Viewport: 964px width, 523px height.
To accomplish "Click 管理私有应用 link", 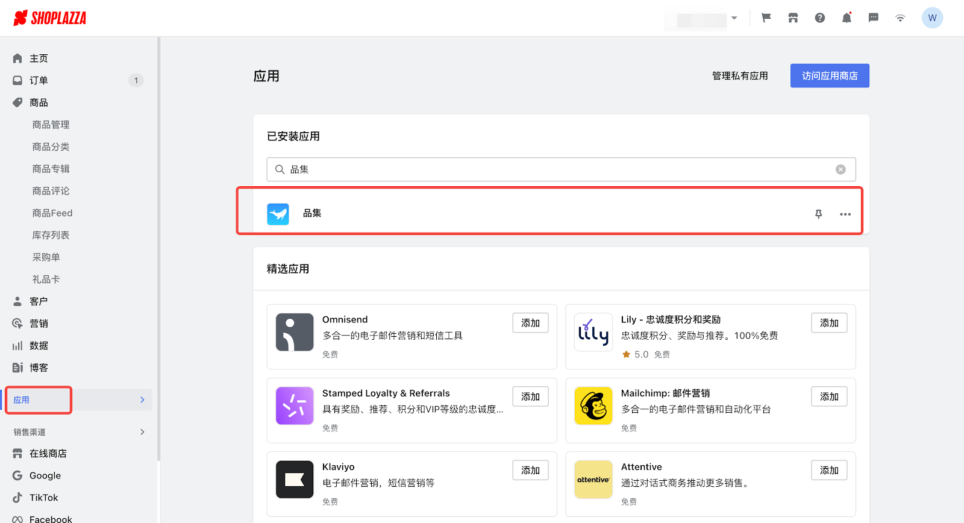I will click(x=740, y=76).
